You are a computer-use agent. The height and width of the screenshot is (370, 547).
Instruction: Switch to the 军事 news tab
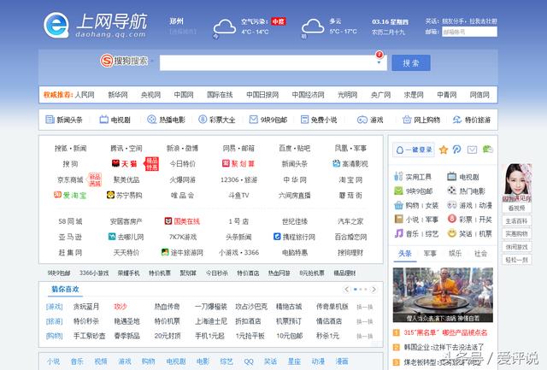[x=430, y=254]
